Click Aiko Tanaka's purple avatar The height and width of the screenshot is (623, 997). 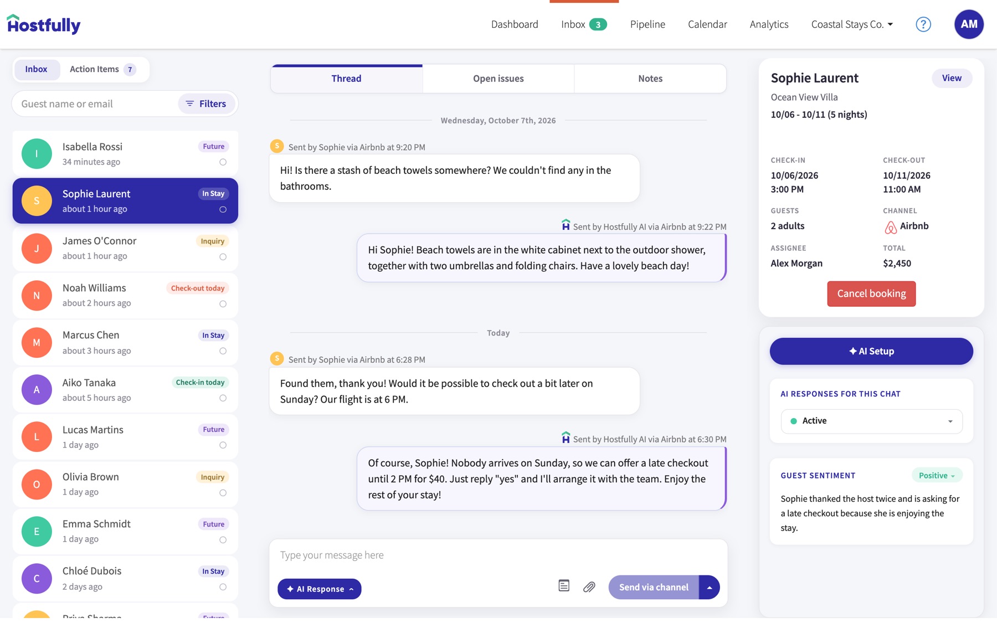[x=37, y=390]
